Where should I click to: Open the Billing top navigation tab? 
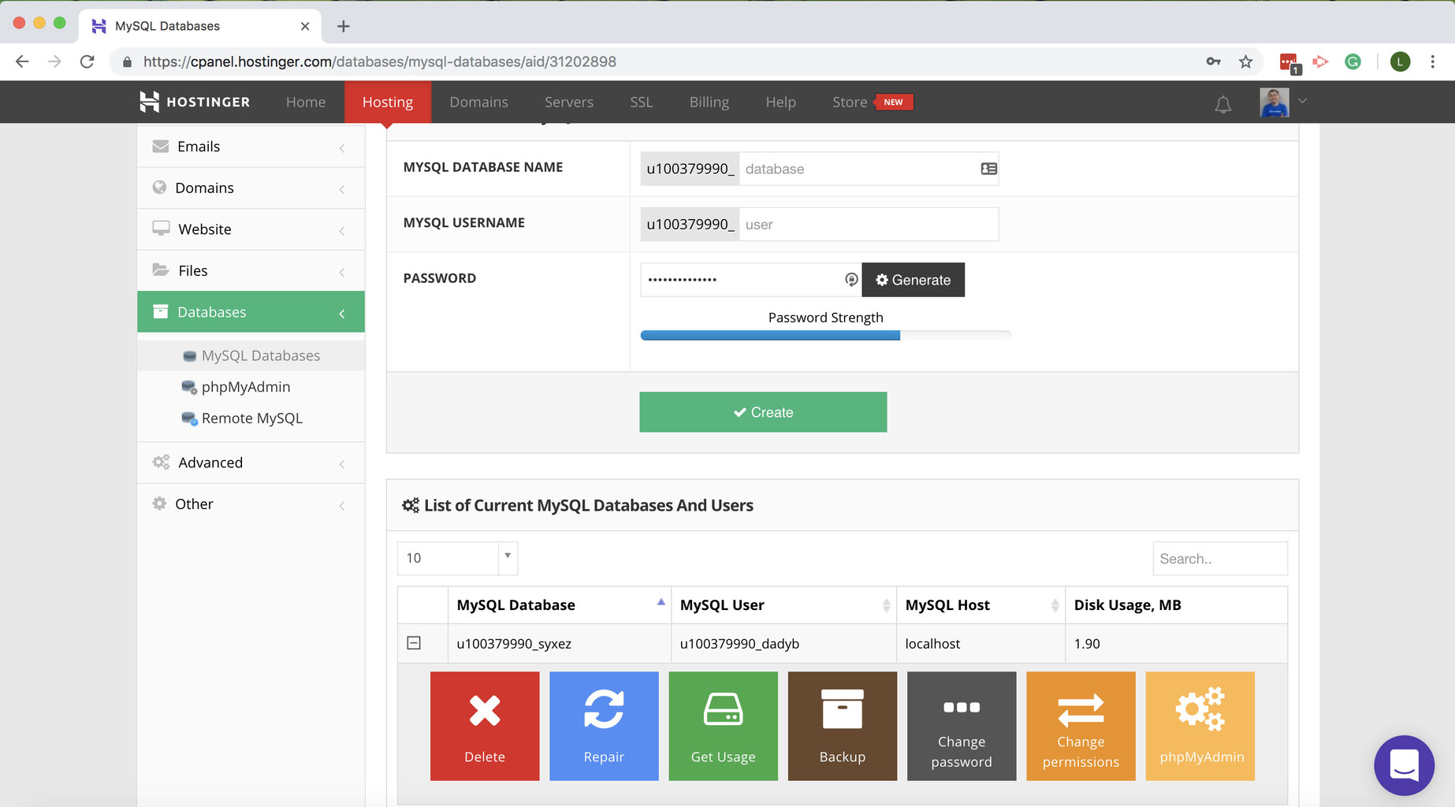(709, 102)
